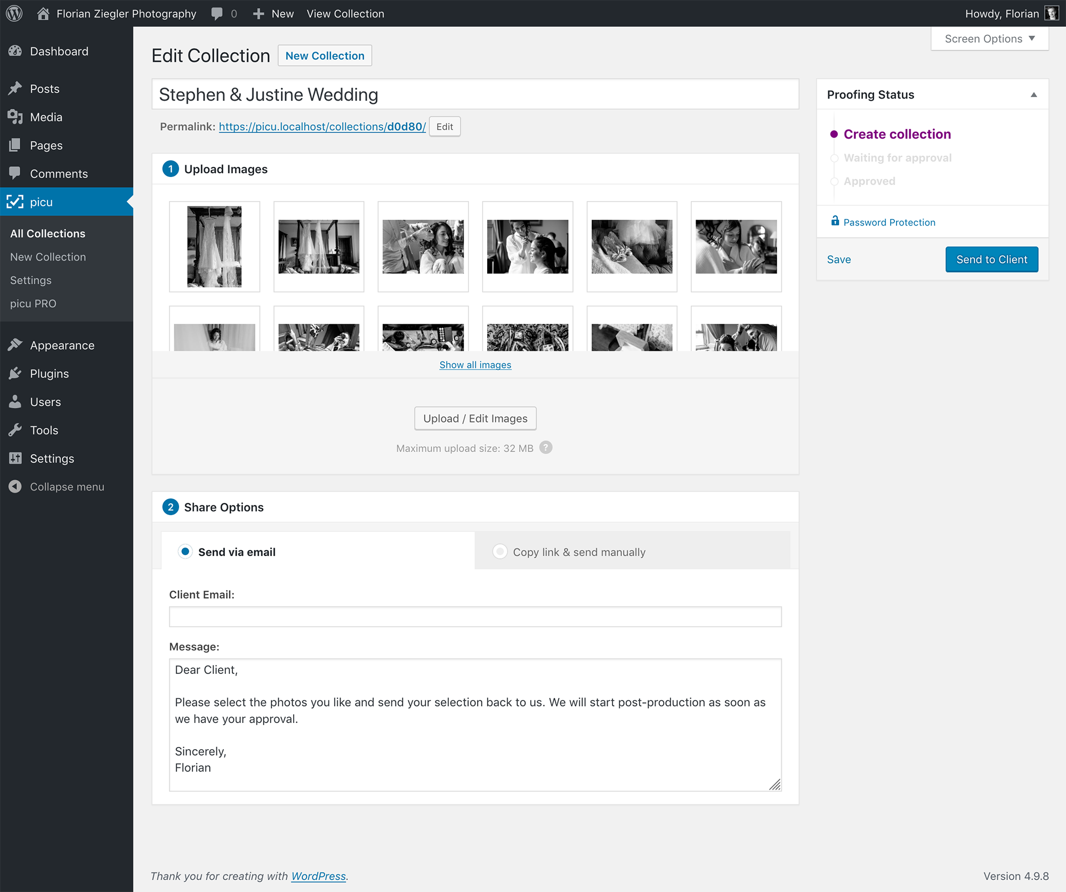Viewport: 1066px width, 892px height.
Task: Open the New Collection submenu item
Action: tap(48, 257)
